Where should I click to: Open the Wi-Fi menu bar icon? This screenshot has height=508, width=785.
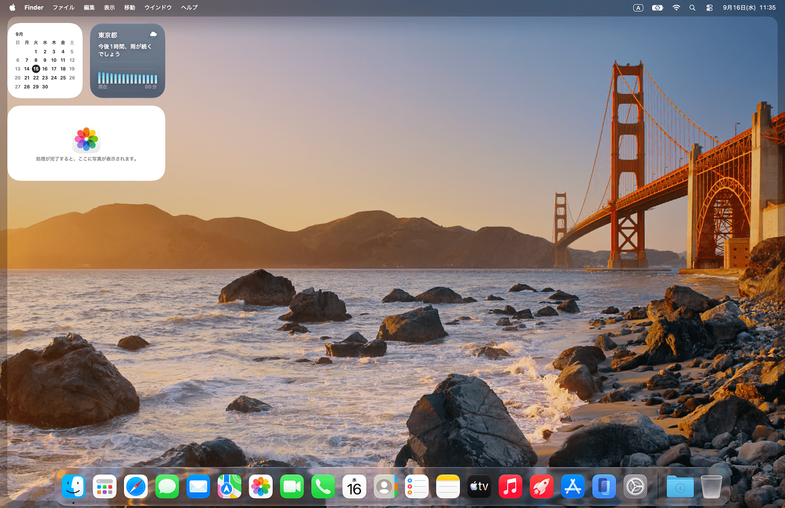(x=676, y=8)
